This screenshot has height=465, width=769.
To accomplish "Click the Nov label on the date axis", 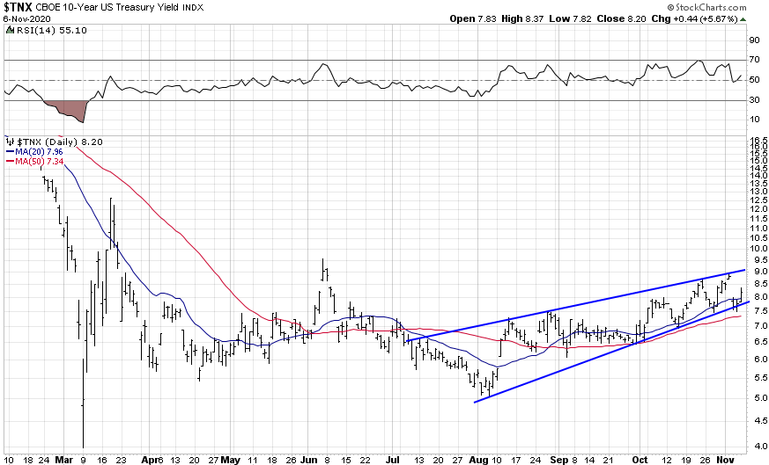I will (724, 460).
